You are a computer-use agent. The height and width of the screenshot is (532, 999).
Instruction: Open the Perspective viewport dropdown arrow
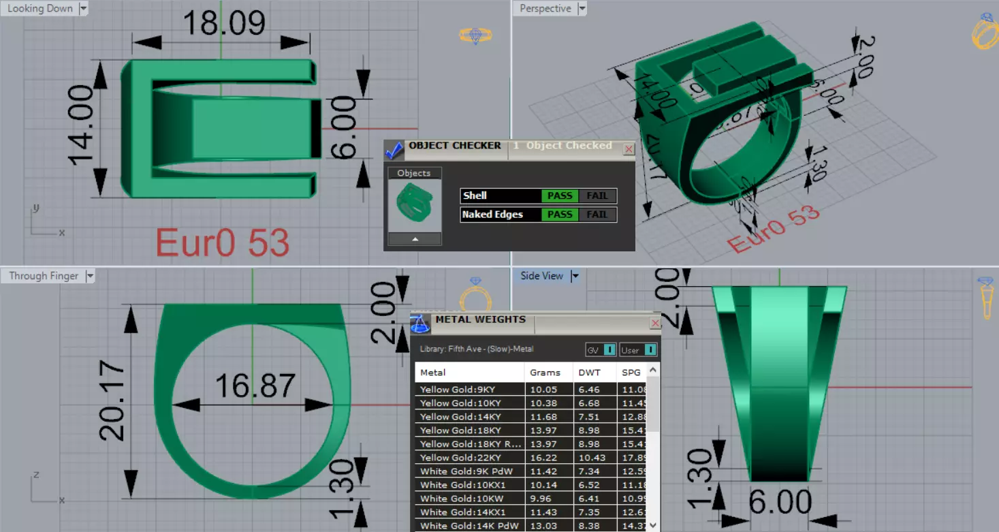(x=582, y=9)
